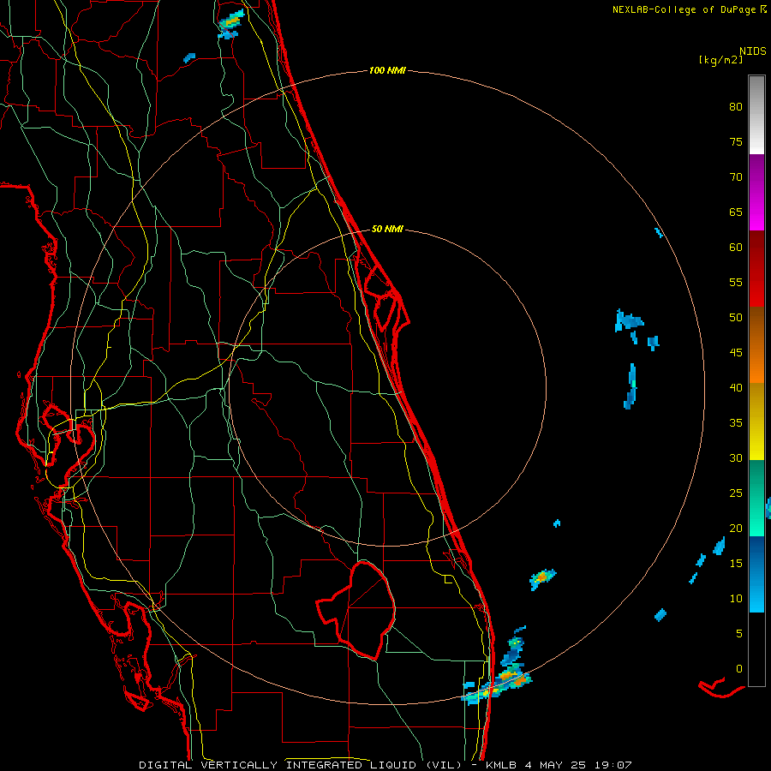771x771 pixels.
Task: Click the 70 value on the scale
Action: click(x=736, y=177)
